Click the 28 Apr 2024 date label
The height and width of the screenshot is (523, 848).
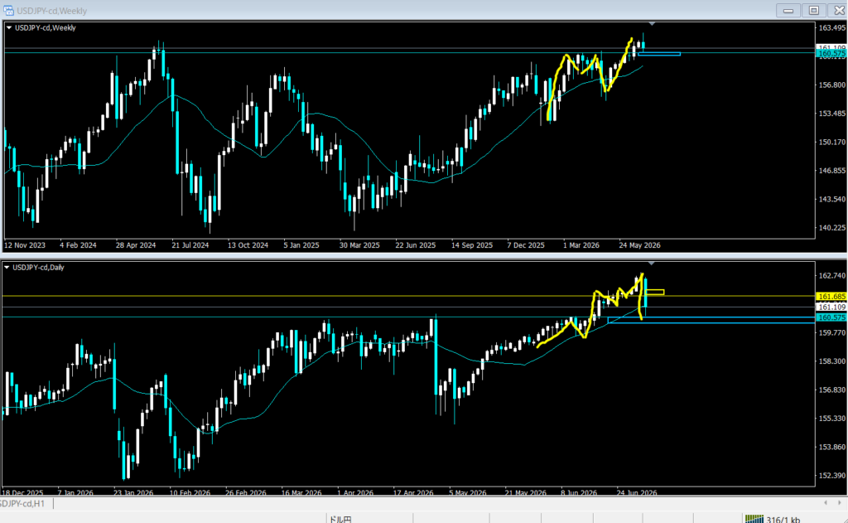[x=136, y=245]
